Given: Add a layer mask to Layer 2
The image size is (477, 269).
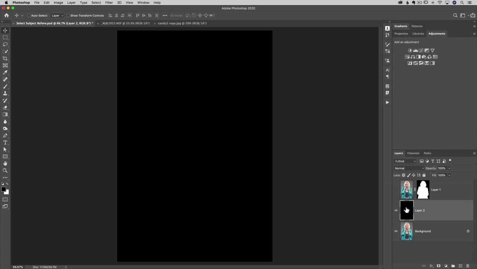Looking at the screenshot, I should pyautogui.click(x=438, y=266).
